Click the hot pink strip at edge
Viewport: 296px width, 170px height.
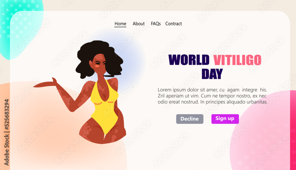293,130
